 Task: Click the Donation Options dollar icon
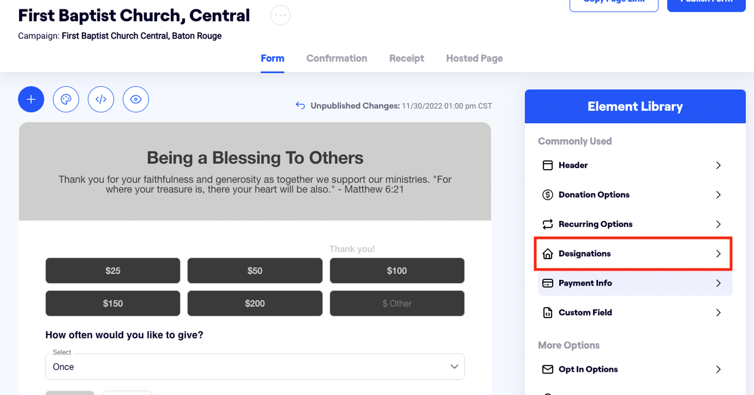pos(548,195)
